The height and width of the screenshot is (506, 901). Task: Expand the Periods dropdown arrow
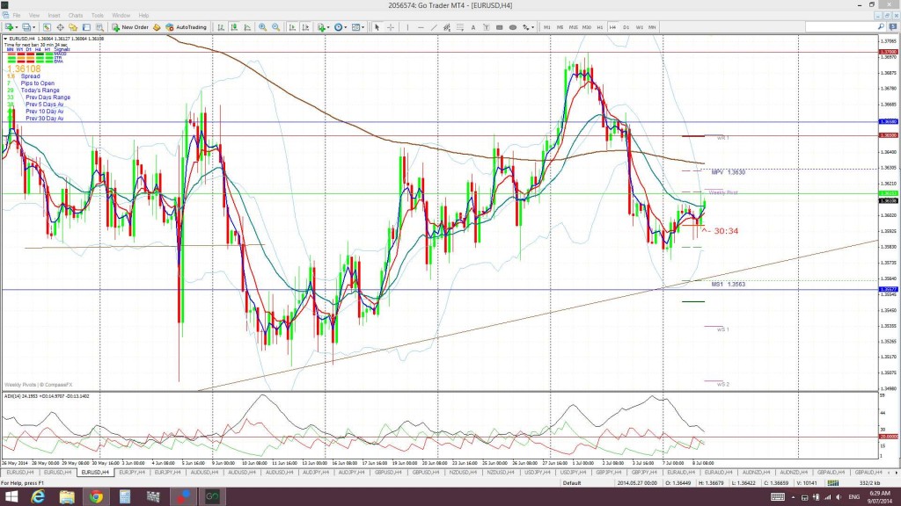345,27
